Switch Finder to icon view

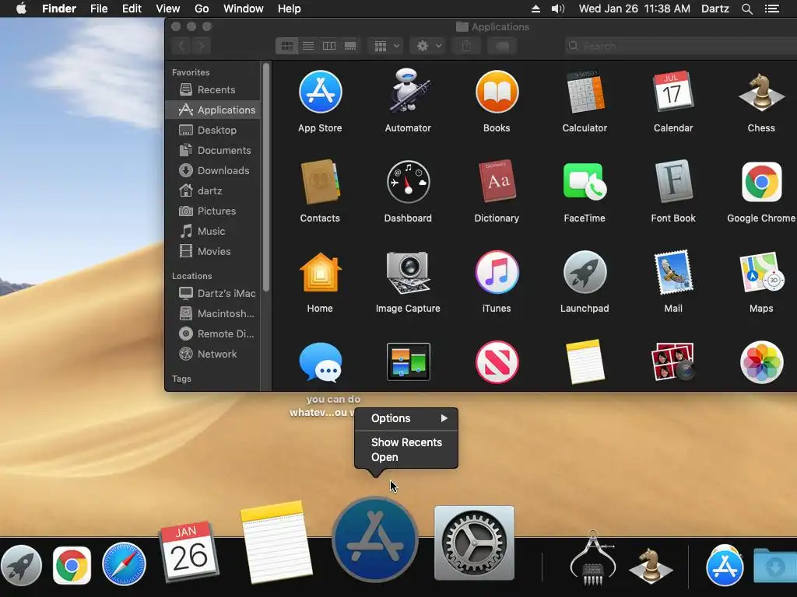(286, 46)
